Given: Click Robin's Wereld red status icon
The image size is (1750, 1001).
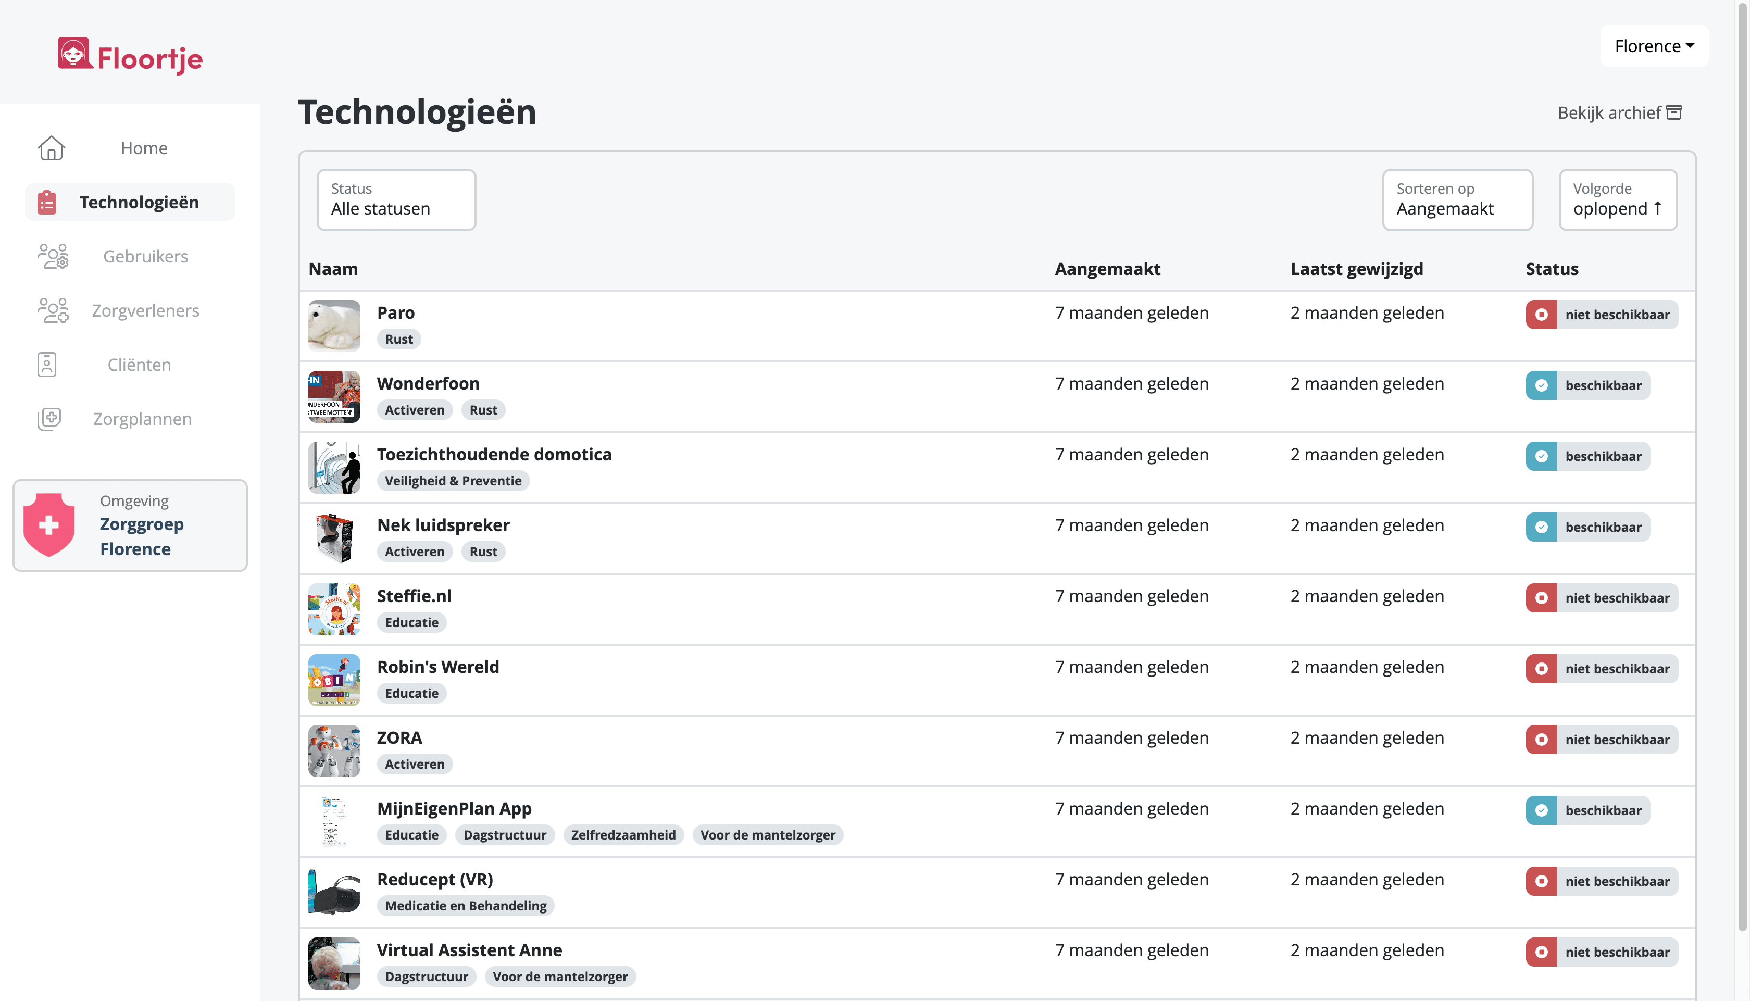Looking at the screenshot, I should (x=1542, y=668).
